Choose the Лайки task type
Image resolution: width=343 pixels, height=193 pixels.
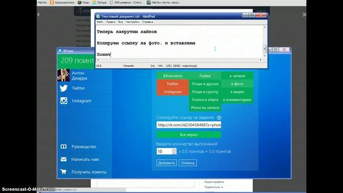[x=205, y=76]
